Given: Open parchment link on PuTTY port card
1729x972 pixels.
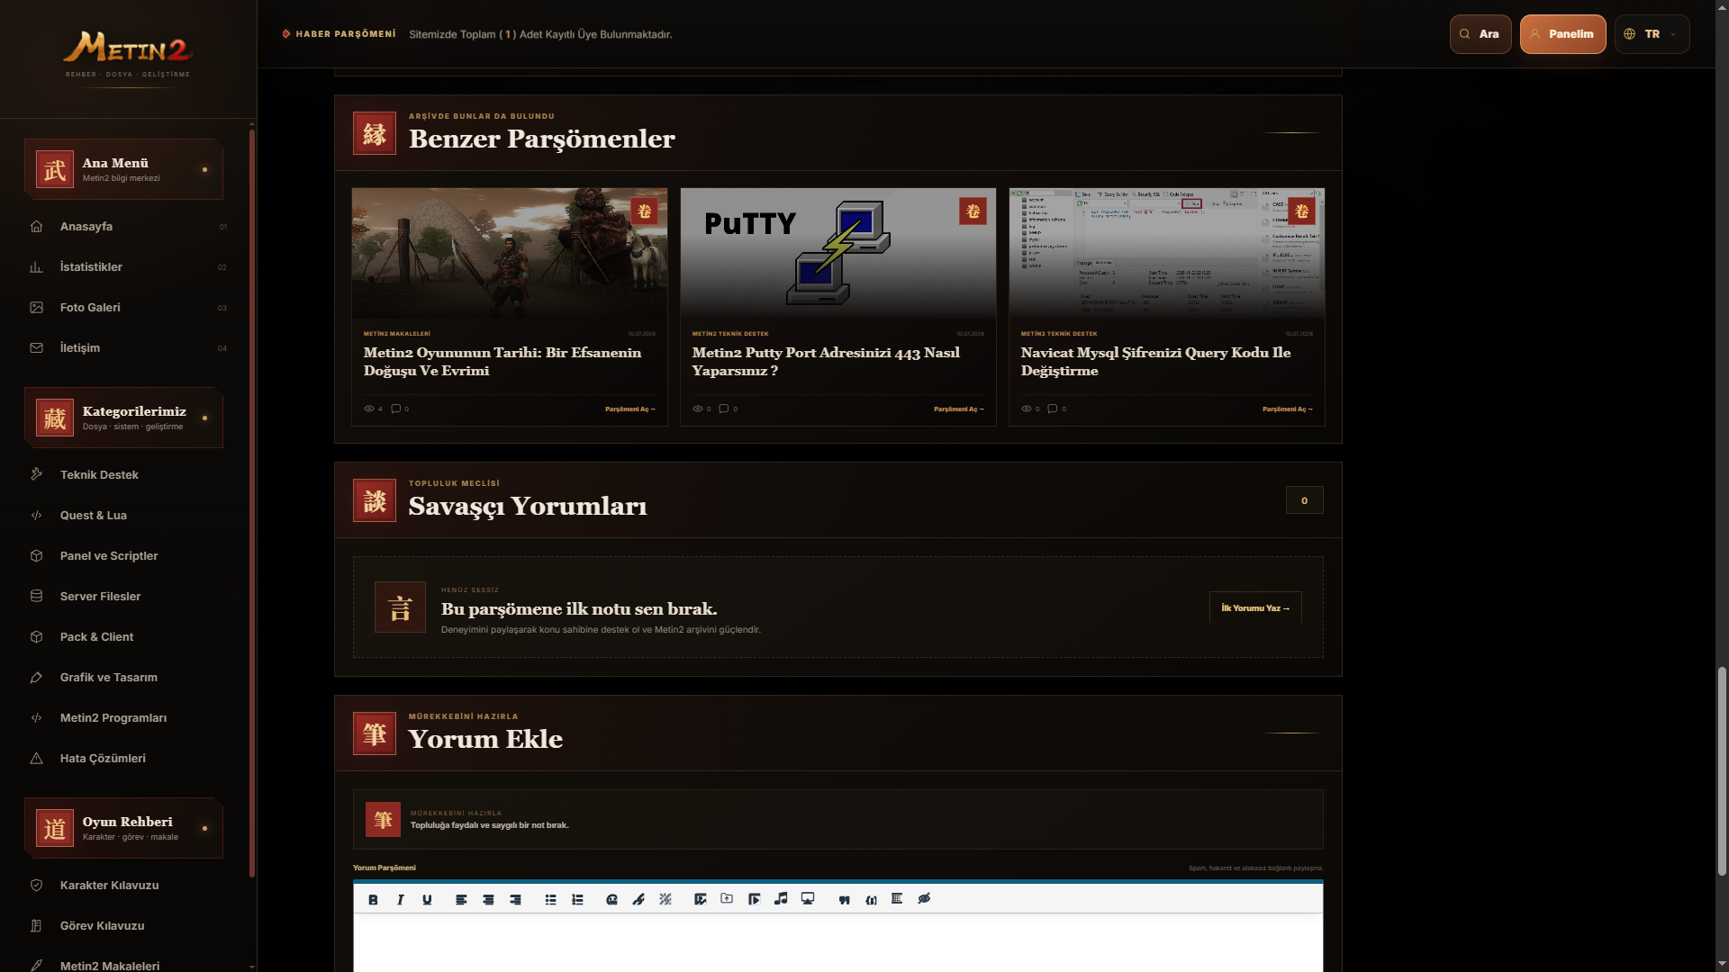Looking at the screenshot, I should tap(959, 409).
